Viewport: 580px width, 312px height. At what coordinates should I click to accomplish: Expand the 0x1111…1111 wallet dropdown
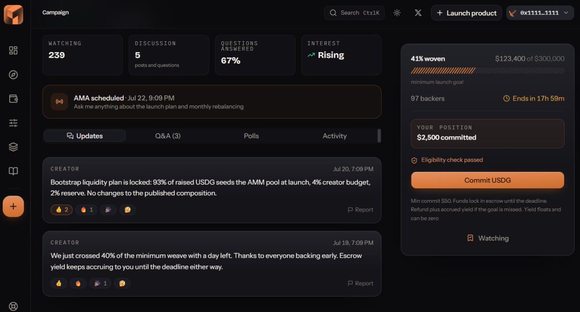[540, 13]
